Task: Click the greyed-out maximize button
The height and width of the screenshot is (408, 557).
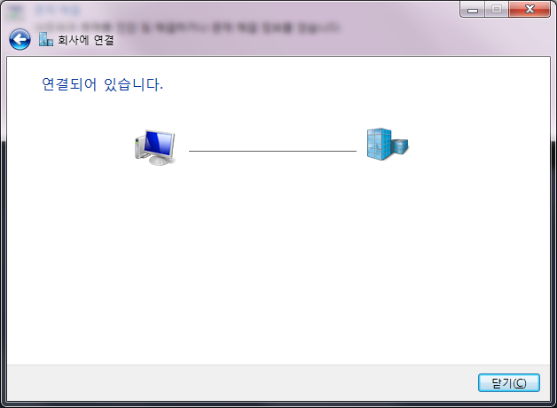Action: tap(497, 10)
